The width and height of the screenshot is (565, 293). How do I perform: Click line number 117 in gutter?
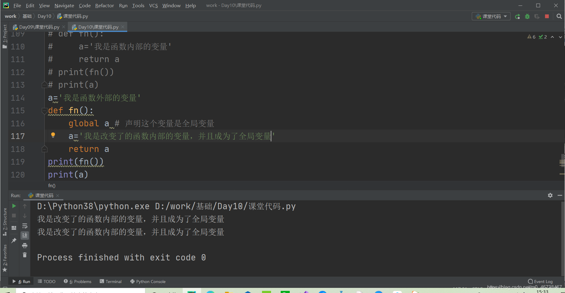coord(18,136)
